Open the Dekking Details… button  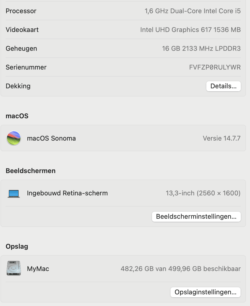pos(223,86)
